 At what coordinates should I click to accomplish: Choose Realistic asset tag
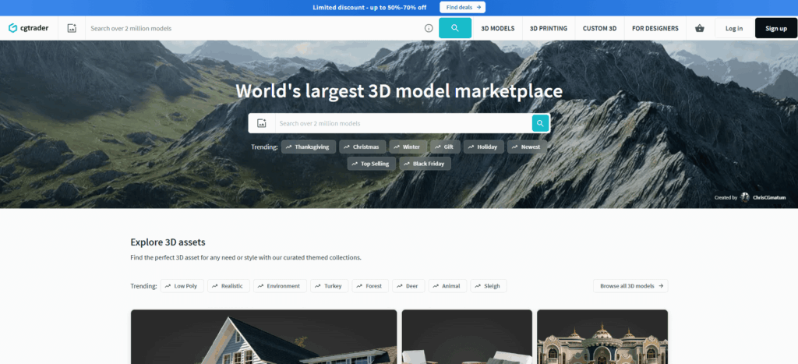228,286
